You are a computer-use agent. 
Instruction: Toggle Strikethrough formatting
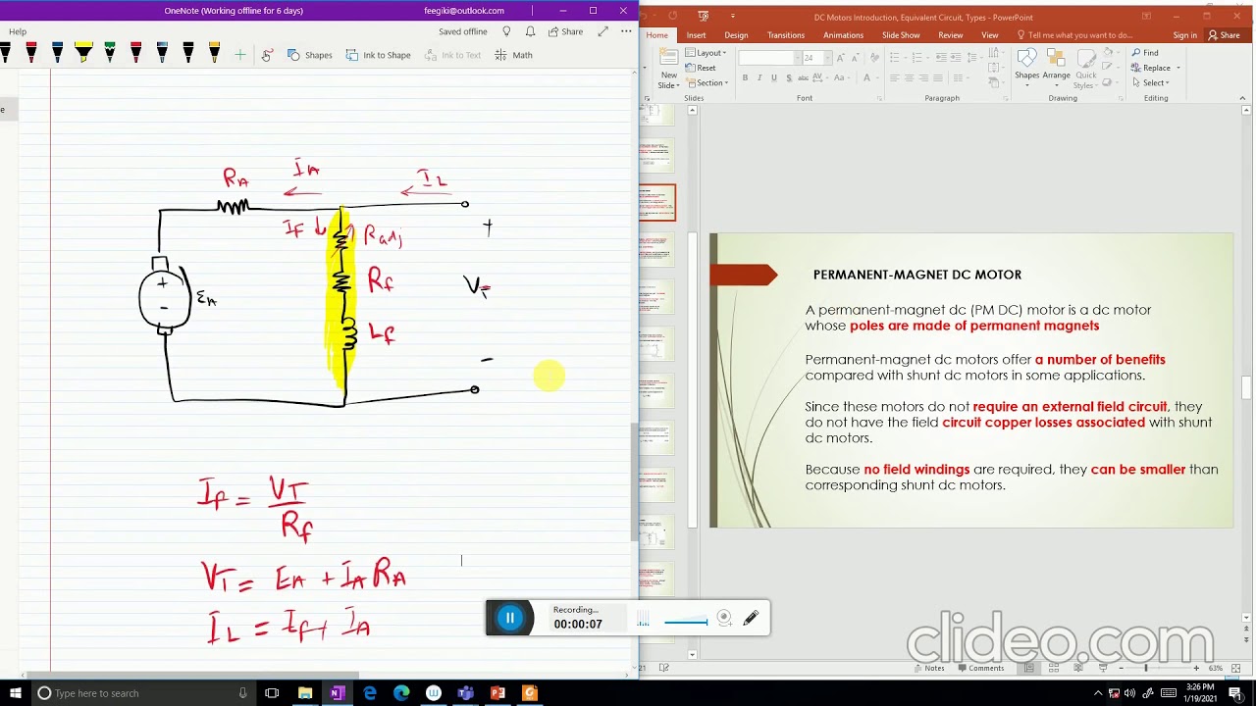tap(804, 78)
